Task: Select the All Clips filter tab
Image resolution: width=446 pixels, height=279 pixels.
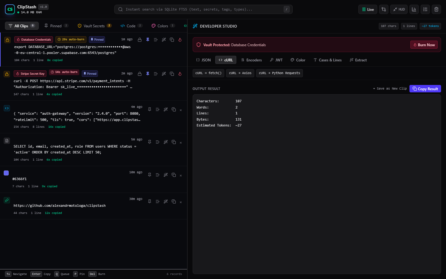Action: click(22, 26)
